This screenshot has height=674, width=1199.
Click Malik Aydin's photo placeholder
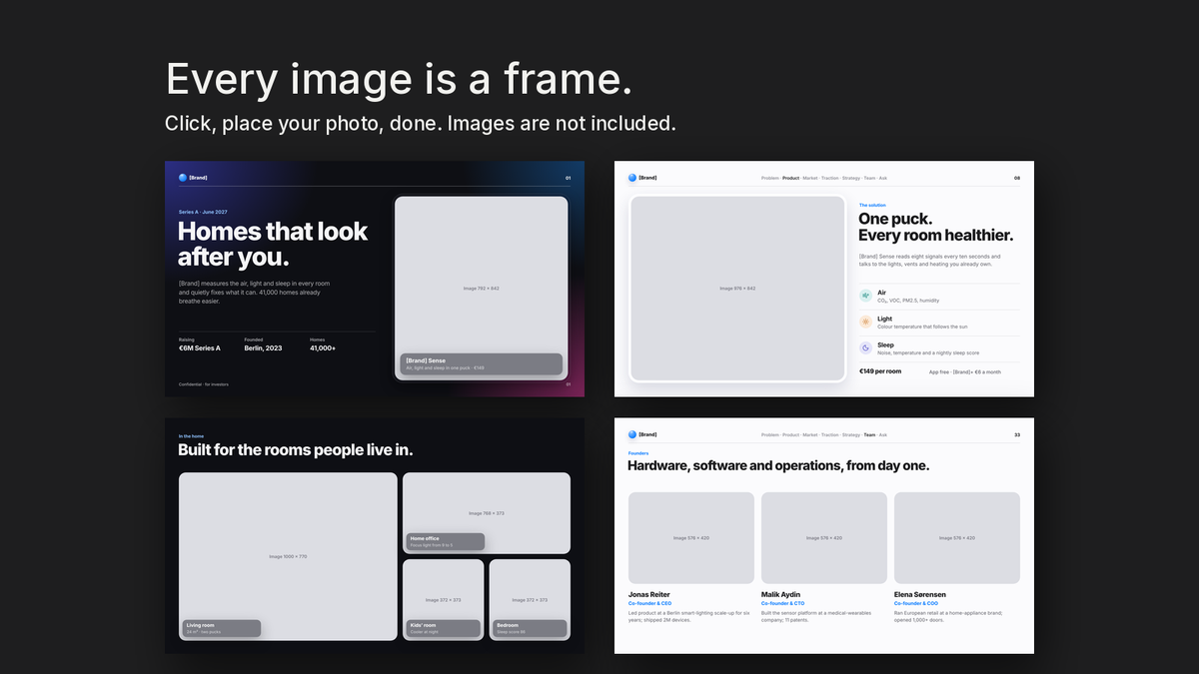pos(824,538)
